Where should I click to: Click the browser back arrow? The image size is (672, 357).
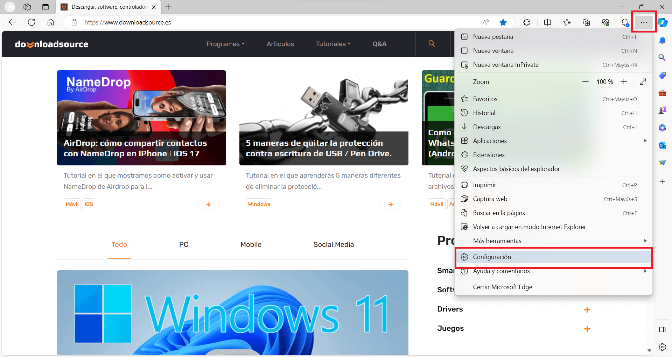tap(12, 22)
